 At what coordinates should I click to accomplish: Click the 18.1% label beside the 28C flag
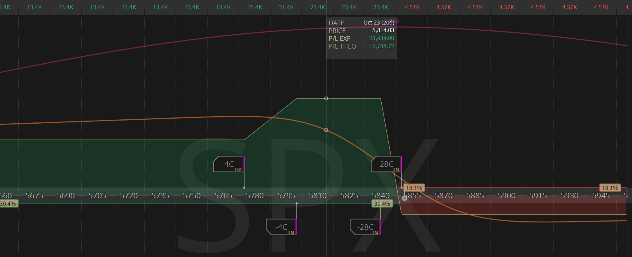(414, 188)
